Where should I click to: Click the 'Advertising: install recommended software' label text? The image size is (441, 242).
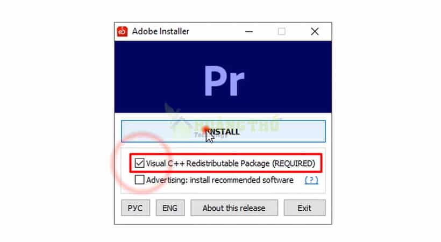click(220, 180)
